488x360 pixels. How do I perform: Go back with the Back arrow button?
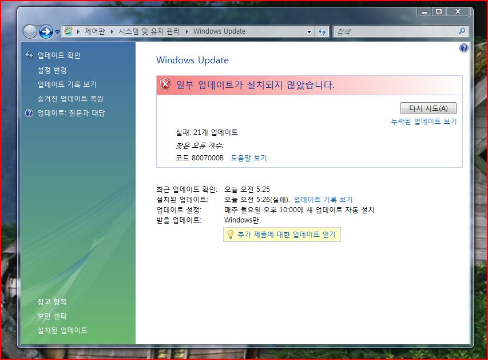click(x=30, y=31)
